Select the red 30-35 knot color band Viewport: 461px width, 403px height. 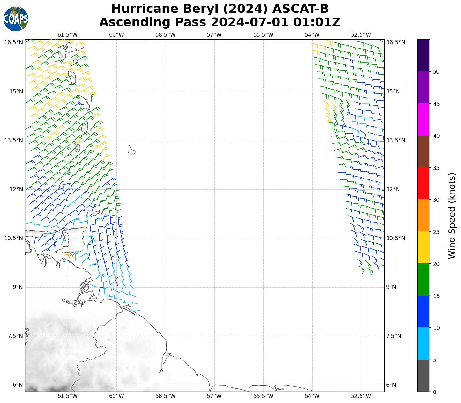[x=423, y=183]
